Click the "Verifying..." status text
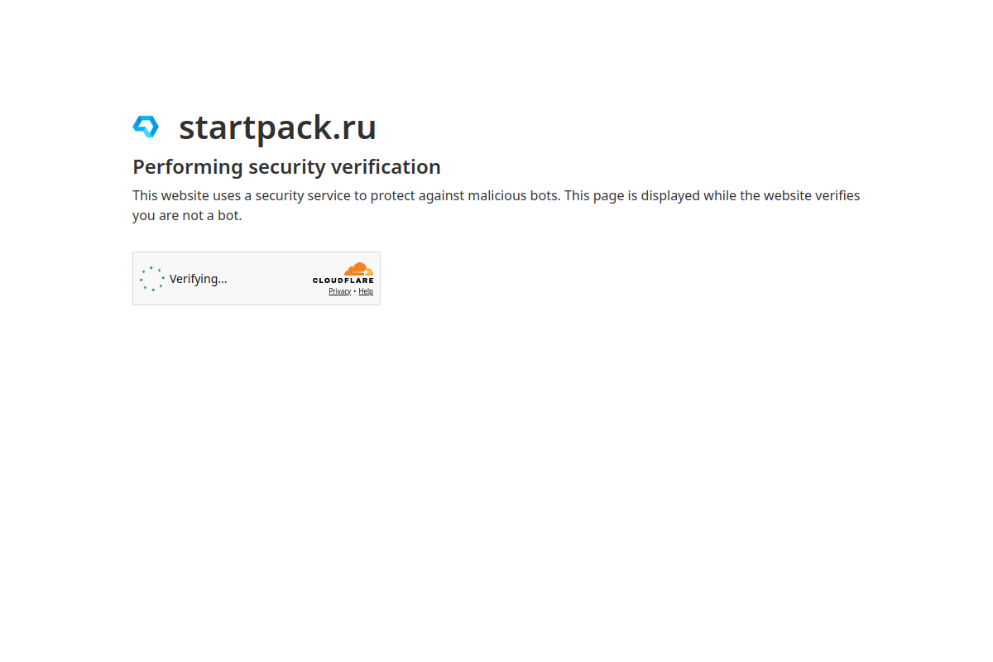 [x=198, y=279]
